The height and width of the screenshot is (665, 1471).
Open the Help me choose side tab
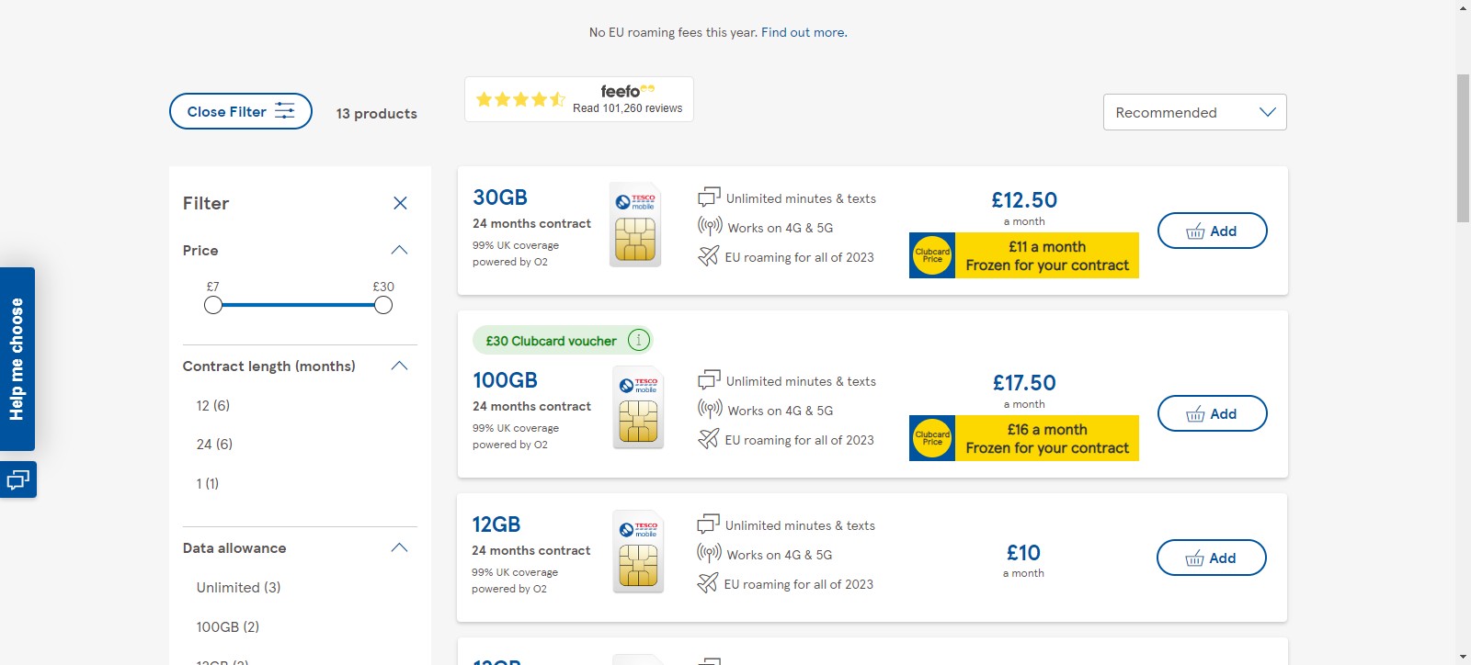(17, 359)
